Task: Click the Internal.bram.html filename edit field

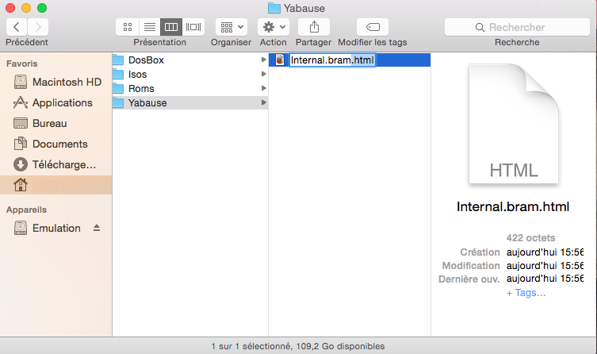Action: (332, 60)
